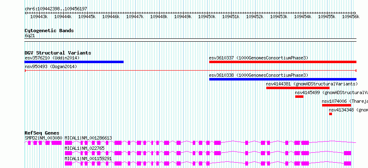Select the red esv3610337 variant bar
Screen dimensions: 368x168
283,62
